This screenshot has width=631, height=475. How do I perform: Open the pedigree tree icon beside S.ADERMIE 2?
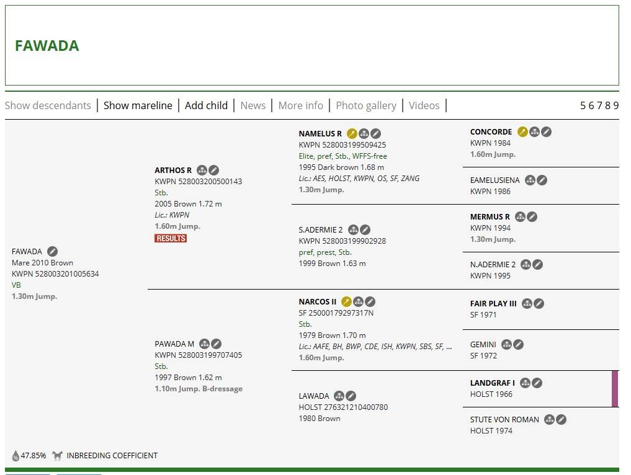point(353,230)
